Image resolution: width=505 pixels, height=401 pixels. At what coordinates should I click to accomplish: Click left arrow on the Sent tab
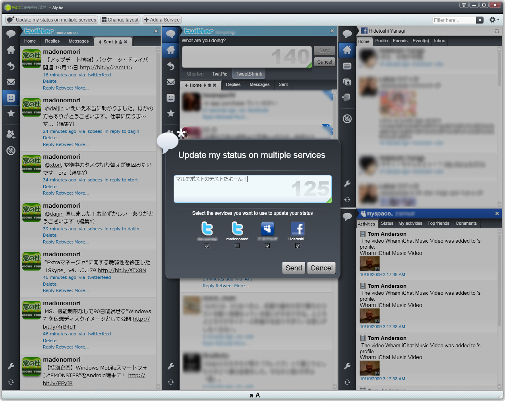pyautogui.click(x=100, y=42)
